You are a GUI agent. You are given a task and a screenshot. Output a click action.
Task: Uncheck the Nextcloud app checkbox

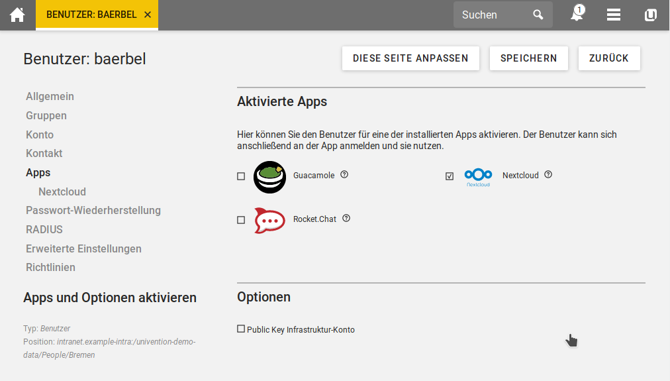click(x=450, y=176)
